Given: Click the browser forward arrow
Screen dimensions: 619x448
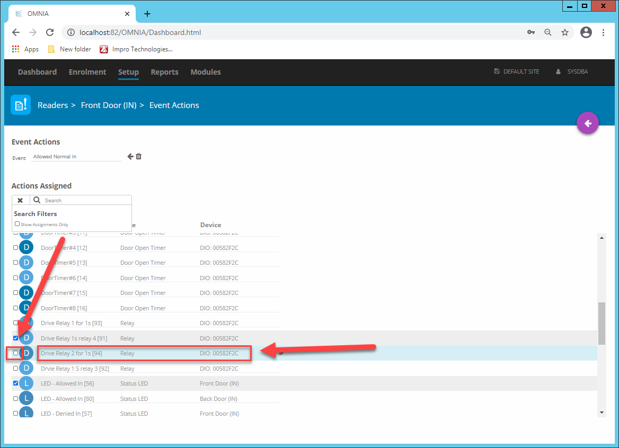Looking at the screenshot, I should tap(33, 32).
